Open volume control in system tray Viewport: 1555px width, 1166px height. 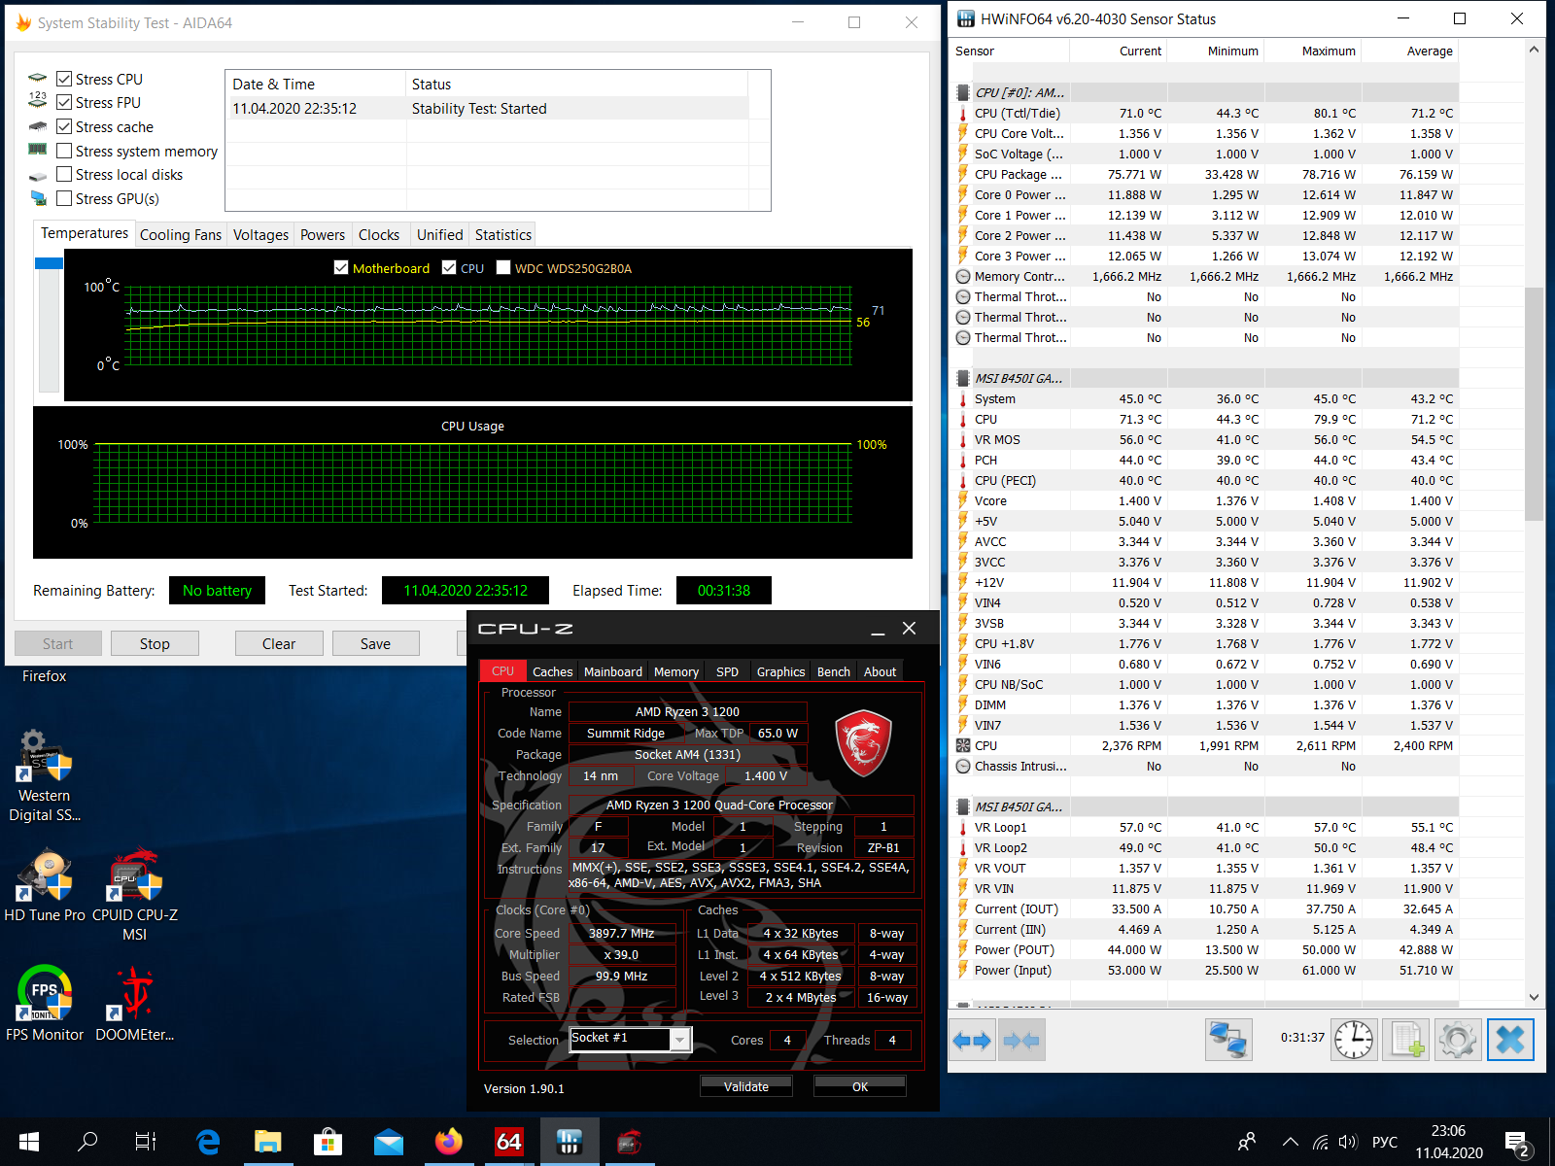point(1347,1142)
